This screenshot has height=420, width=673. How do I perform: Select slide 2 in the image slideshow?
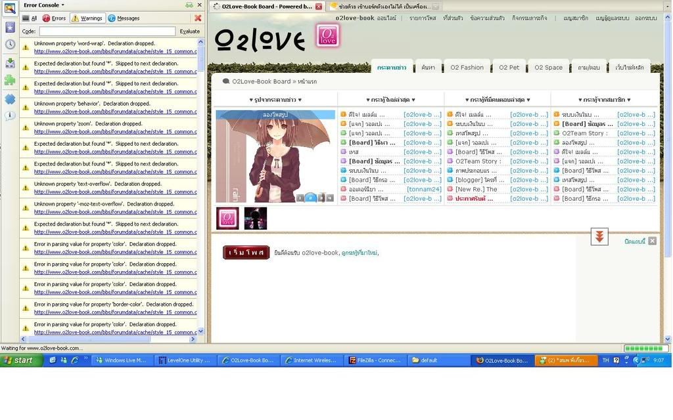click(311, 198)
